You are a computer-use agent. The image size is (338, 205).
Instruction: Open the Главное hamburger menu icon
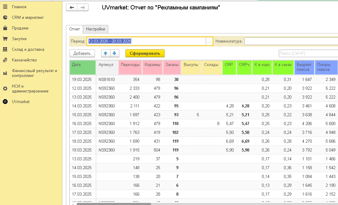(x=5, y=7)
